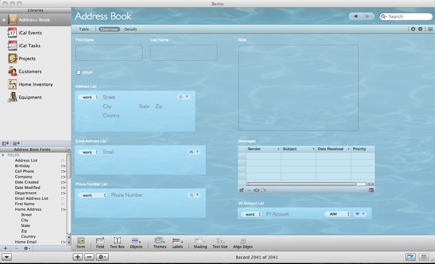
Task: Delete the record with the minus button
Action: (89, 257)
